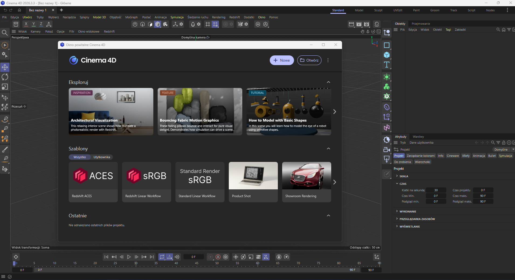Step to the next frame
This screenshot has width=515, height=280.
coord(136,257)
